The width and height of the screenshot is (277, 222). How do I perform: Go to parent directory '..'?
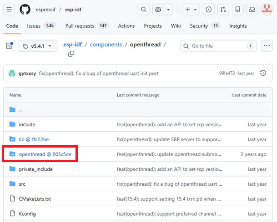coord(20,110)
